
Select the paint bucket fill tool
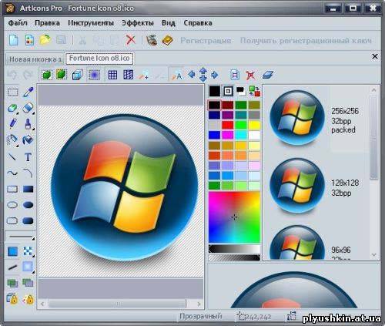[x=28, y=140]
